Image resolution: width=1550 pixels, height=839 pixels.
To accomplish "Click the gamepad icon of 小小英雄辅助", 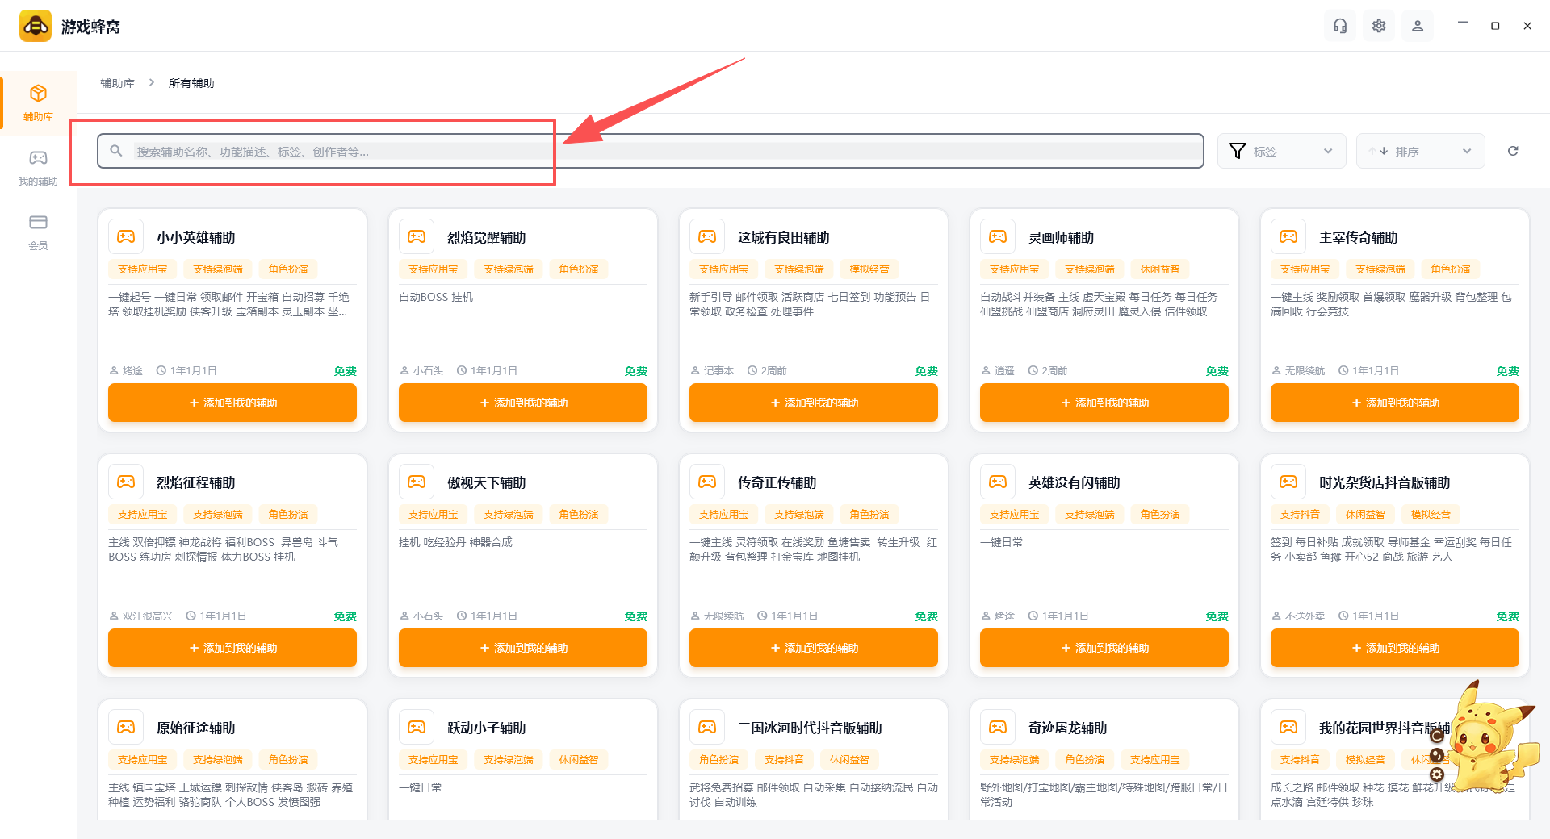I will [x=126, y=236].
